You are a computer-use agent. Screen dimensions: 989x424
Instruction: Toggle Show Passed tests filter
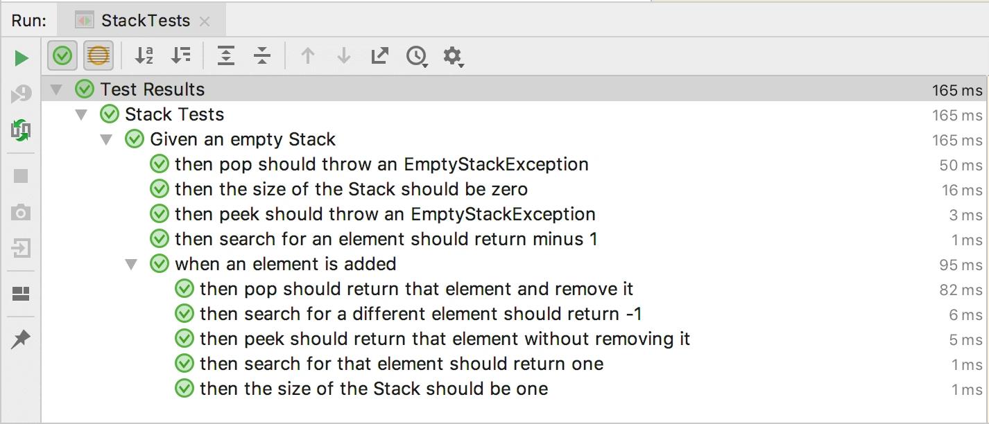pyautogui.click(x=62, y=56)
